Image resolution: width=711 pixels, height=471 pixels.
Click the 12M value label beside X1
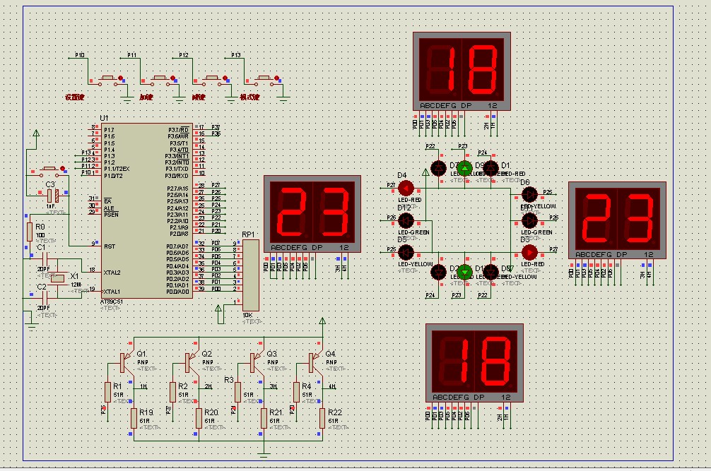(76, 285)
